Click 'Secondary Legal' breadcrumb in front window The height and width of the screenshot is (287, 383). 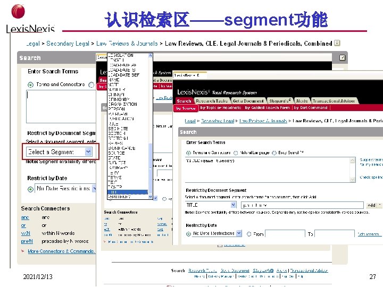[218, 121]
